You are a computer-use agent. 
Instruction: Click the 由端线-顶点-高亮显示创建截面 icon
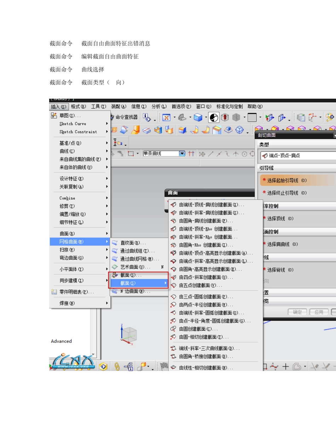173,253
